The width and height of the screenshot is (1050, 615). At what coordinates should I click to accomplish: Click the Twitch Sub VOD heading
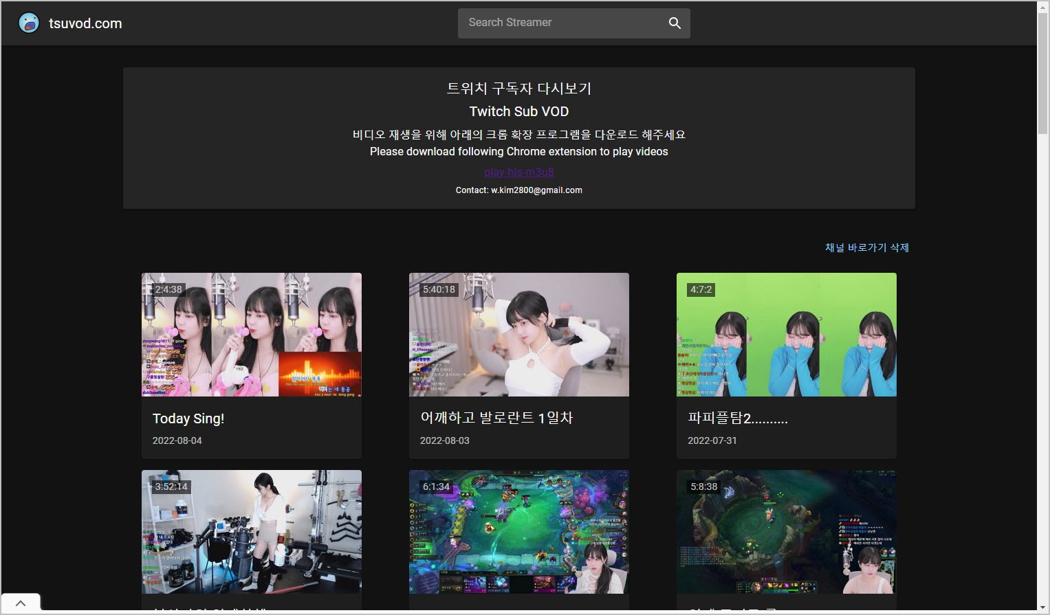coord(519,111)
